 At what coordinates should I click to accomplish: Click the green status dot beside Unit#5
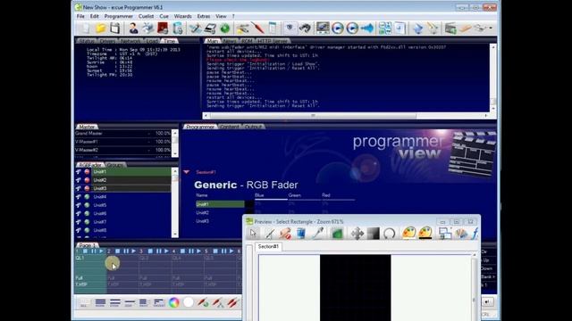pyautogui.click(x=88, y=205)
